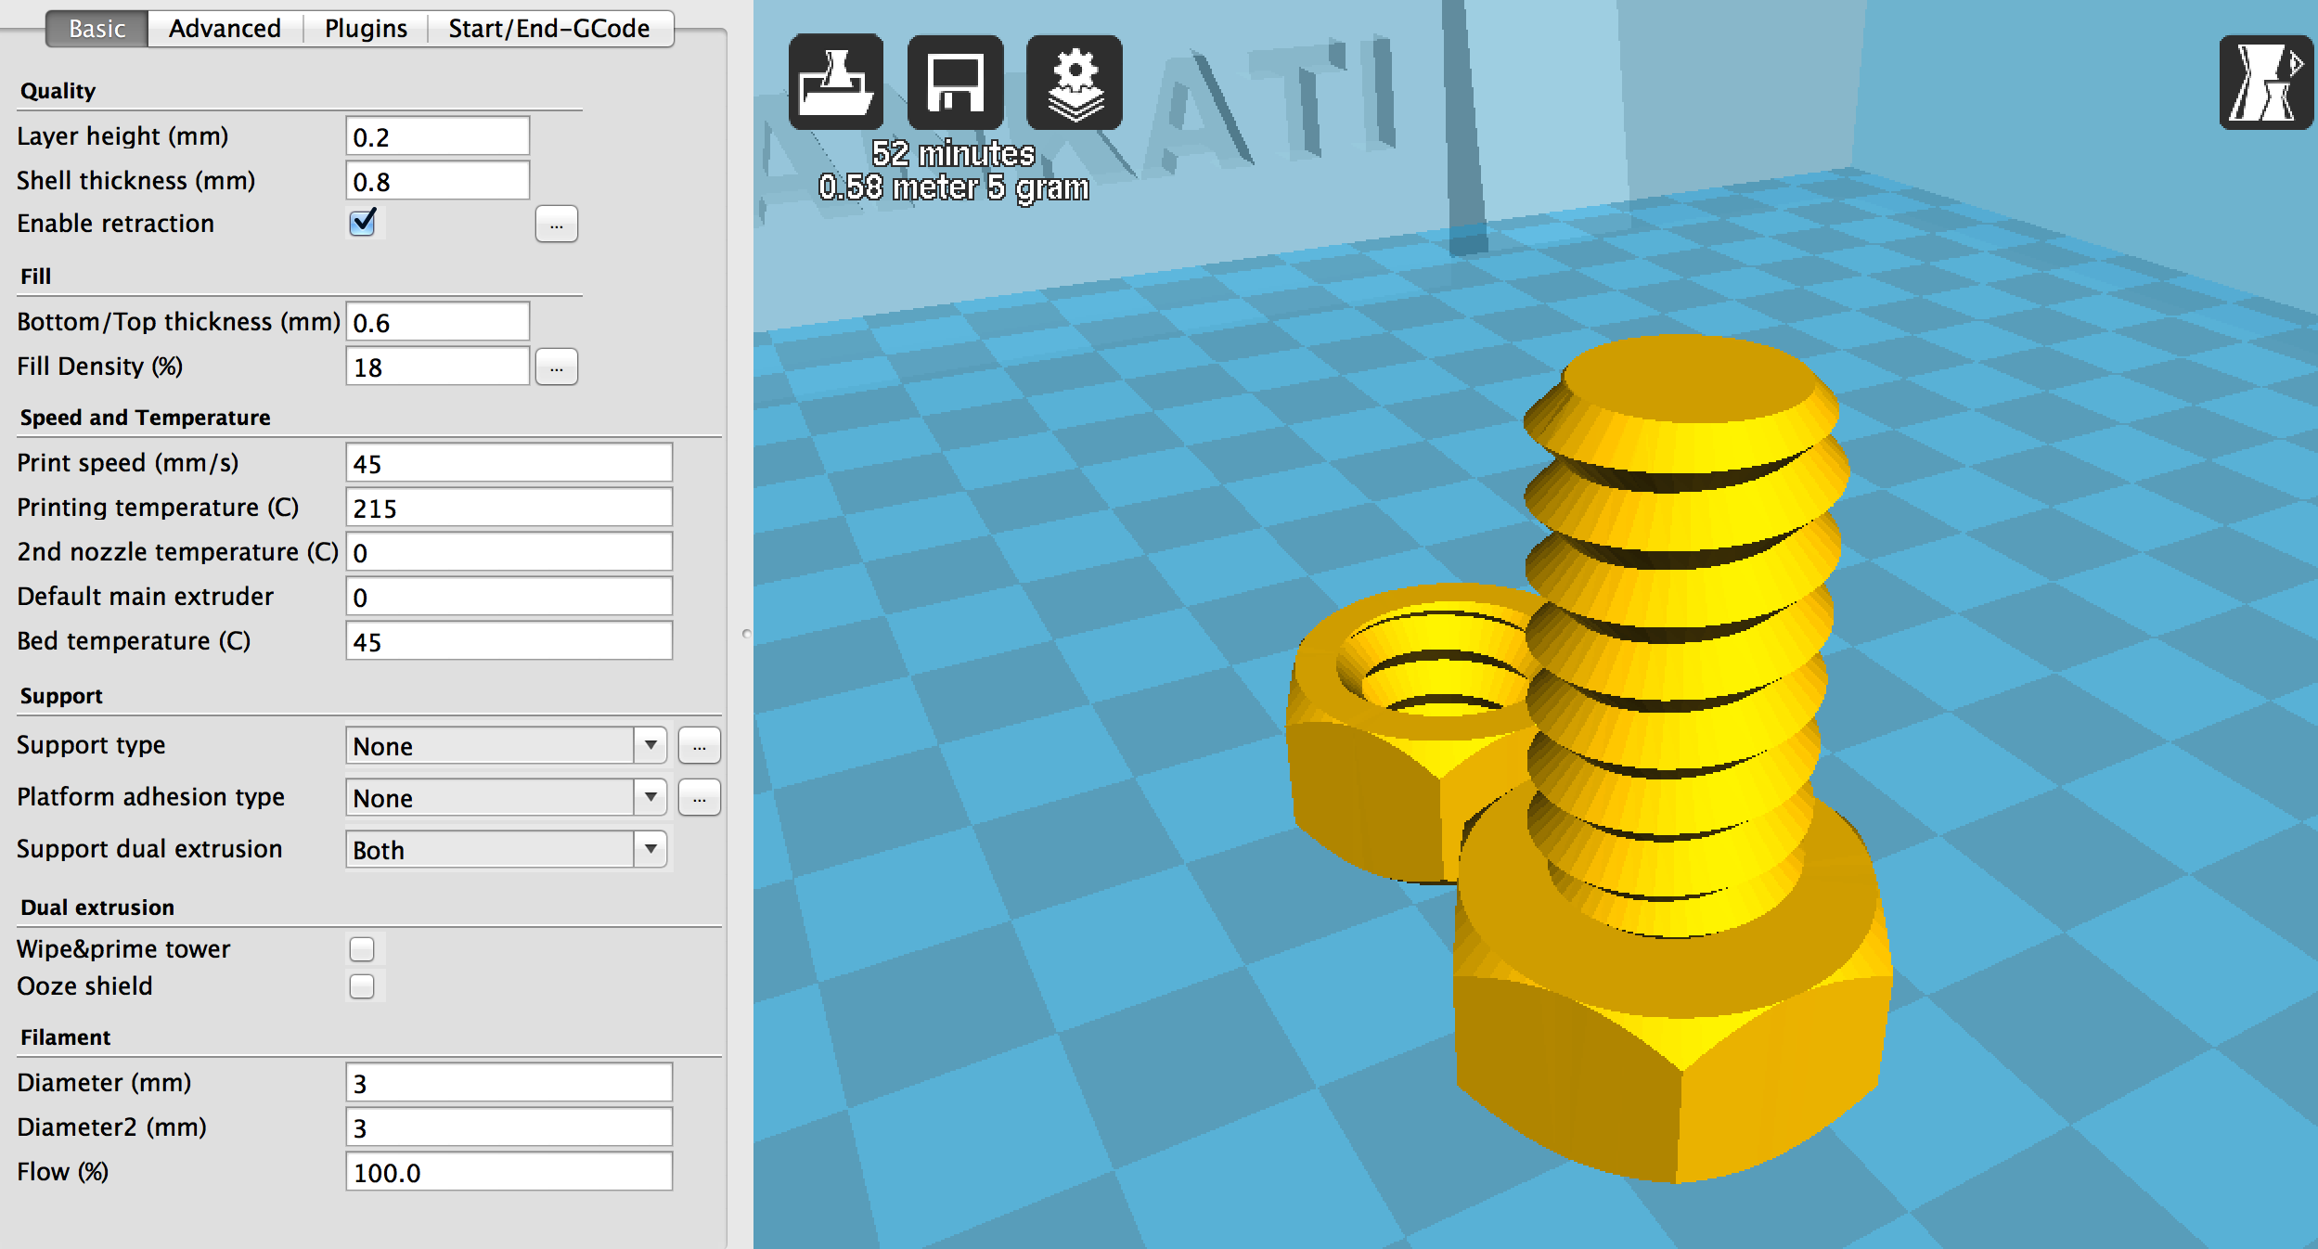This screenshot has width=2318, height=1249.
Task: Open Support type ellipsis settings button
Action: [x=699, y=745]
